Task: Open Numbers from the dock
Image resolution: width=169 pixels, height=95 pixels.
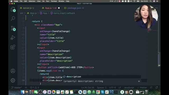Action: pos(63,92)
